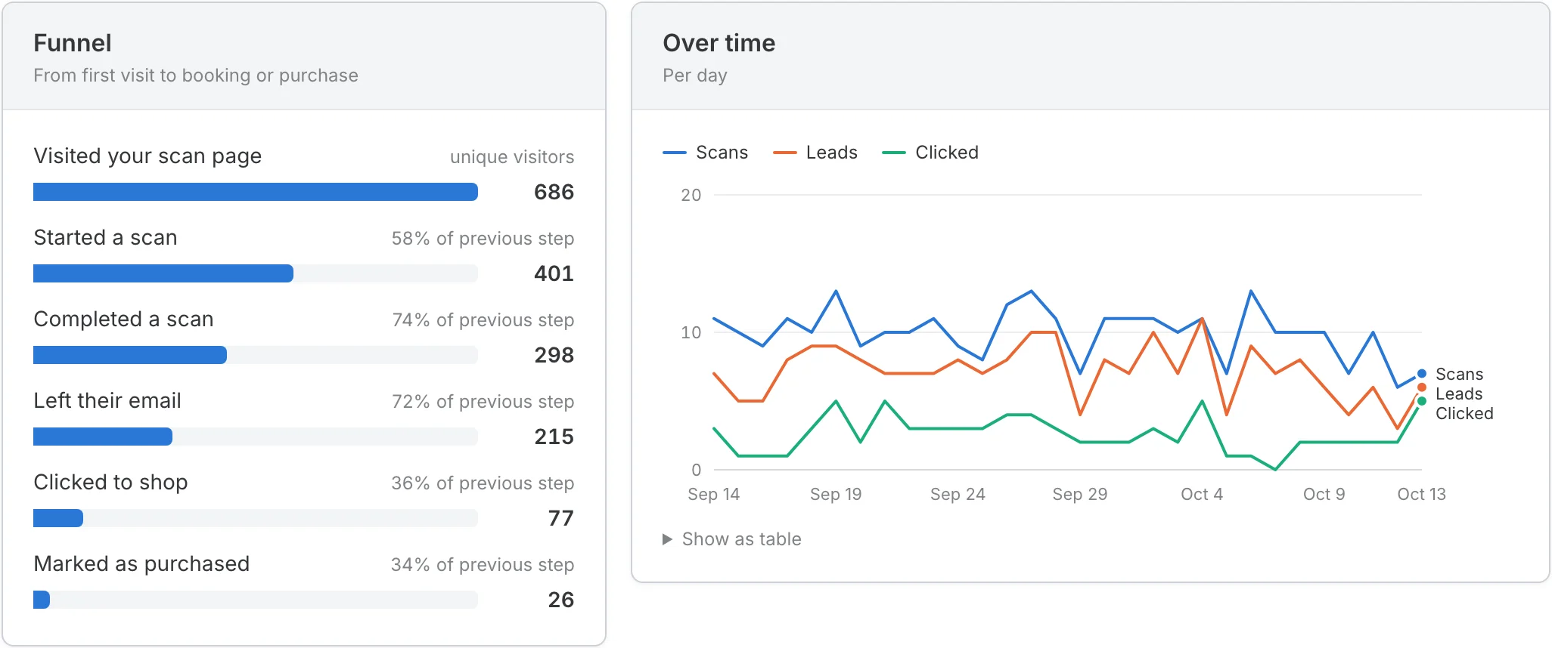The width and height of the screenshot is (1552, 648).
Task: Click the green Clicked endpoint dot
Action: (1422, 401)
